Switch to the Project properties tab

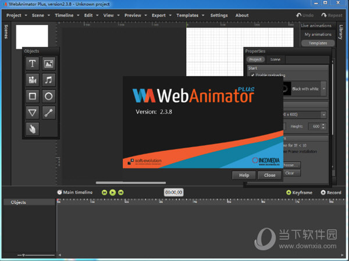(255, 60)
